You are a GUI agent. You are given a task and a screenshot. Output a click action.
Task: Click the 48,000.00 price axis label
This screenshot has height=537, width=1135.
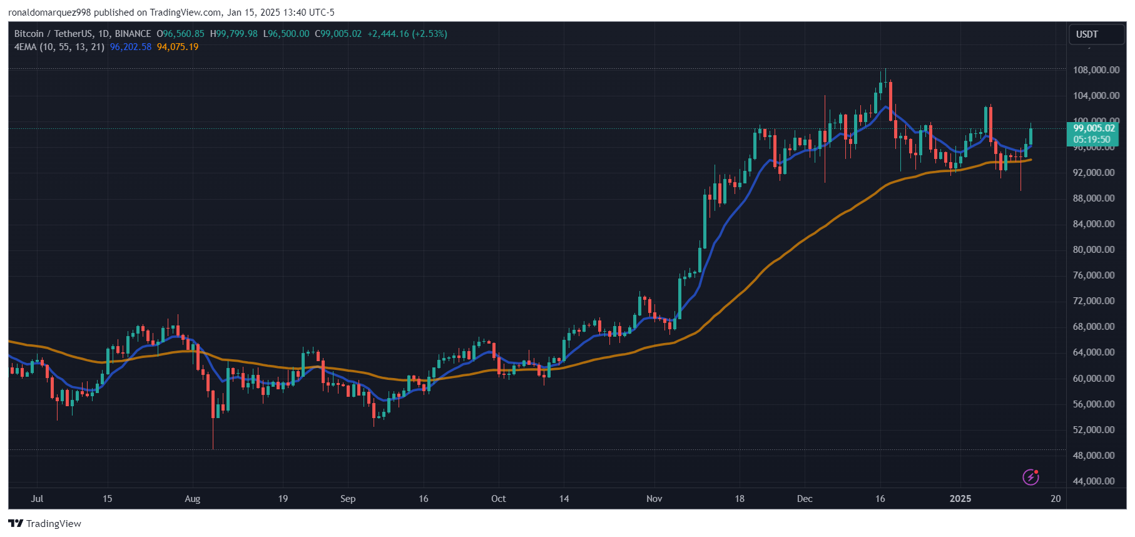[x=1094, y=456]
